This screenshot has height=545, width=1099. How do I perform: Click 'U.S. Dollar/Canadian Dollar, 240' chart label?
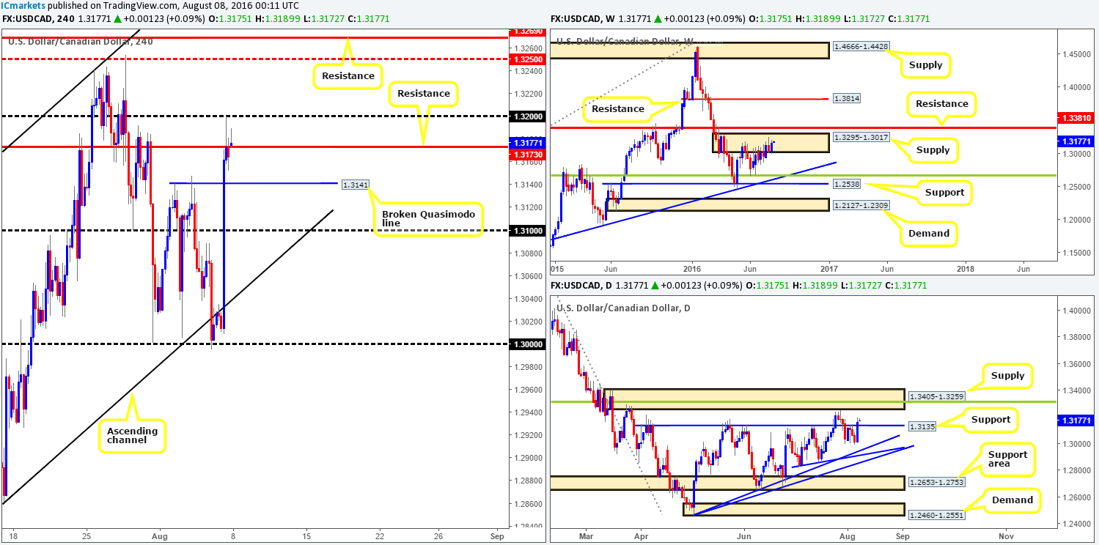pos(81,41)
